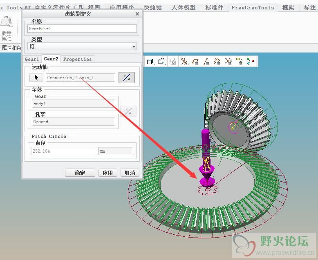The width and height of the screenshot is (318, 260).
Task: Toggle datum plane display
Action: [195, 61]
